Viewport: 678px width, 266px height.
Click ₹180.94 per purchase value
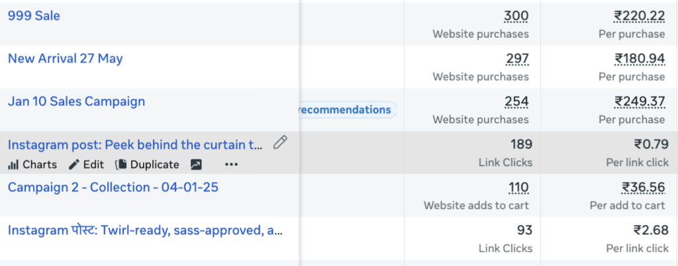click(x=639, y=59)
